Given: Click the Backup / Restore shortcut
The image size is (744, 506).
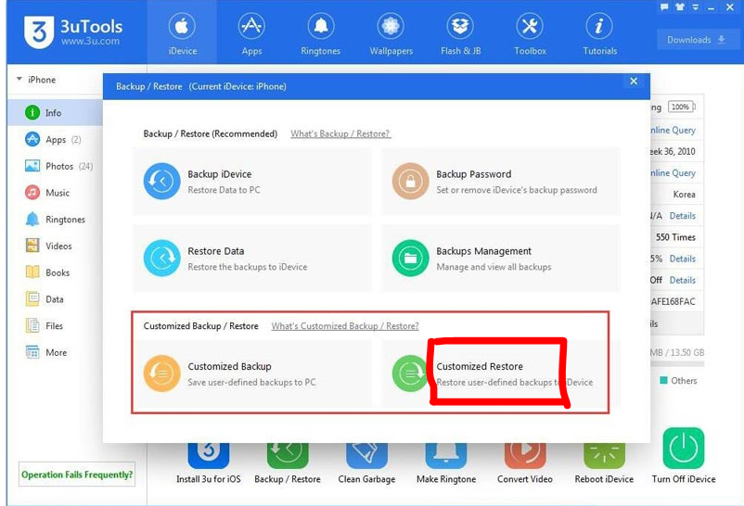Looking at the screenshot, I should pyautogui.click(x=288, y=463).
